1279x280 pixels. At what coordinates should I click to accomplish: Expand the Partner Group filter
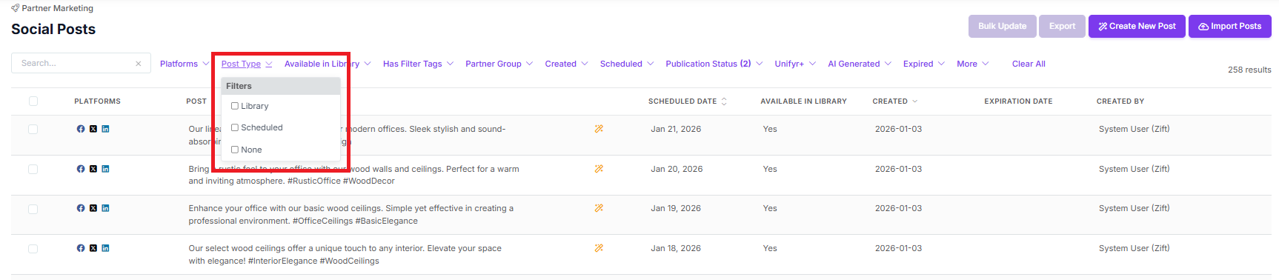[x=499, y=64]
